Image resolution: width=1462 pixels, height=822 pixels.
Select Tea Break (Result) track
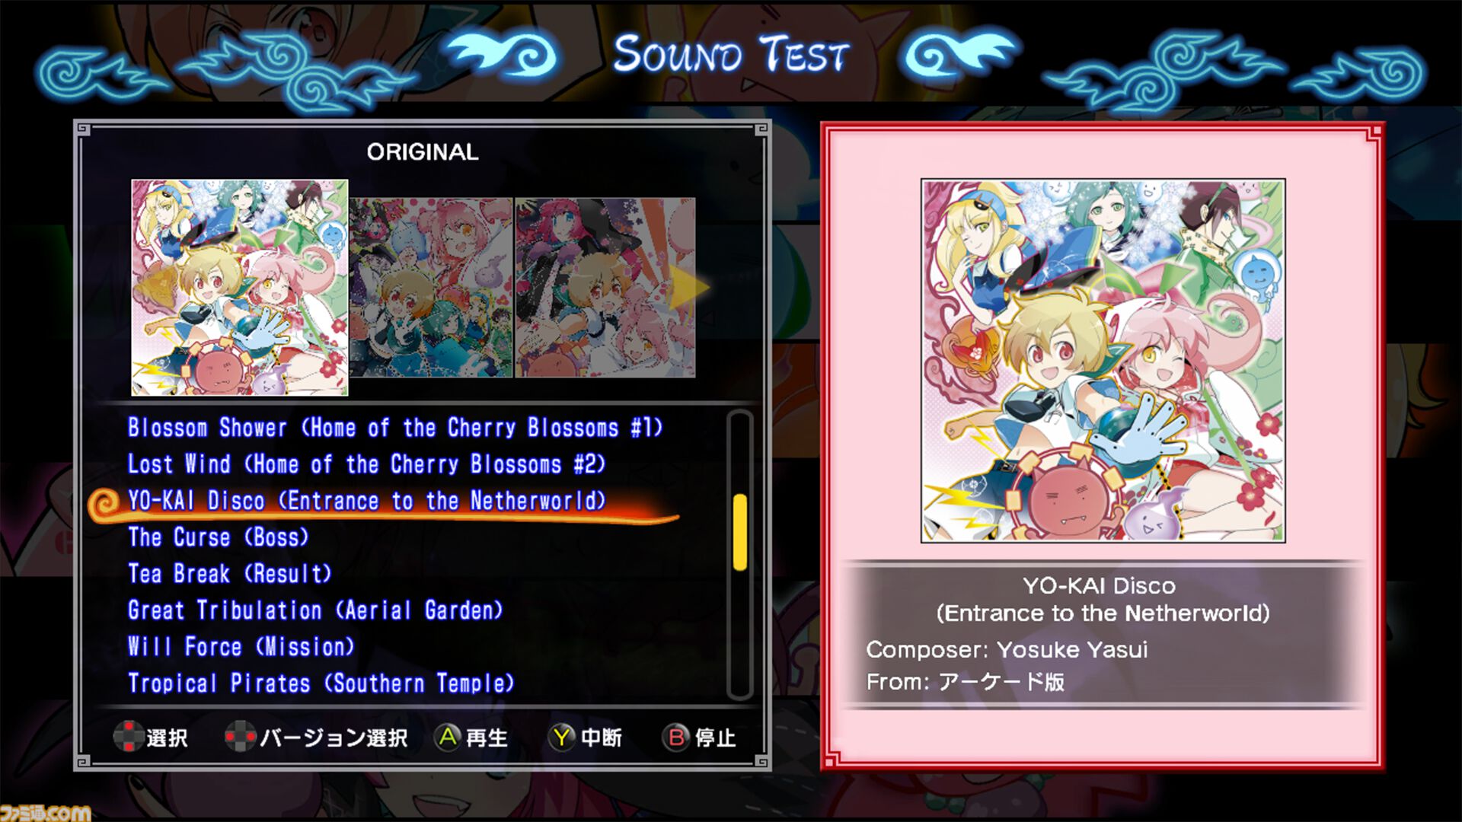tap(230, 574)
